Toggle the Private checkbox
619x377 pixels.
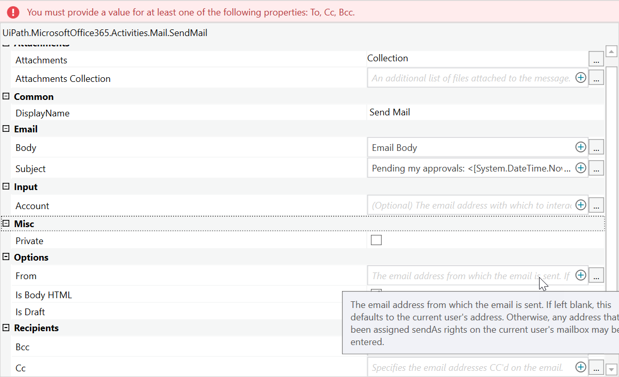point(377,240)
